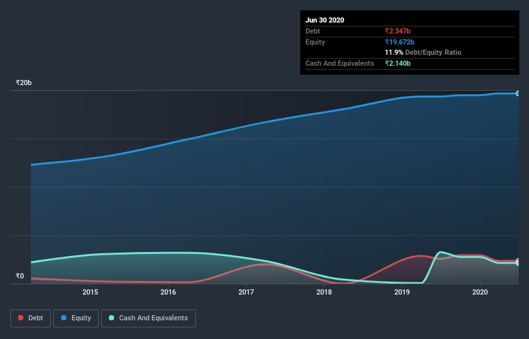Screen dimensions: 529x339
Task: Click the Jun 30 2020 tooltip date
Action: point(325,20)
